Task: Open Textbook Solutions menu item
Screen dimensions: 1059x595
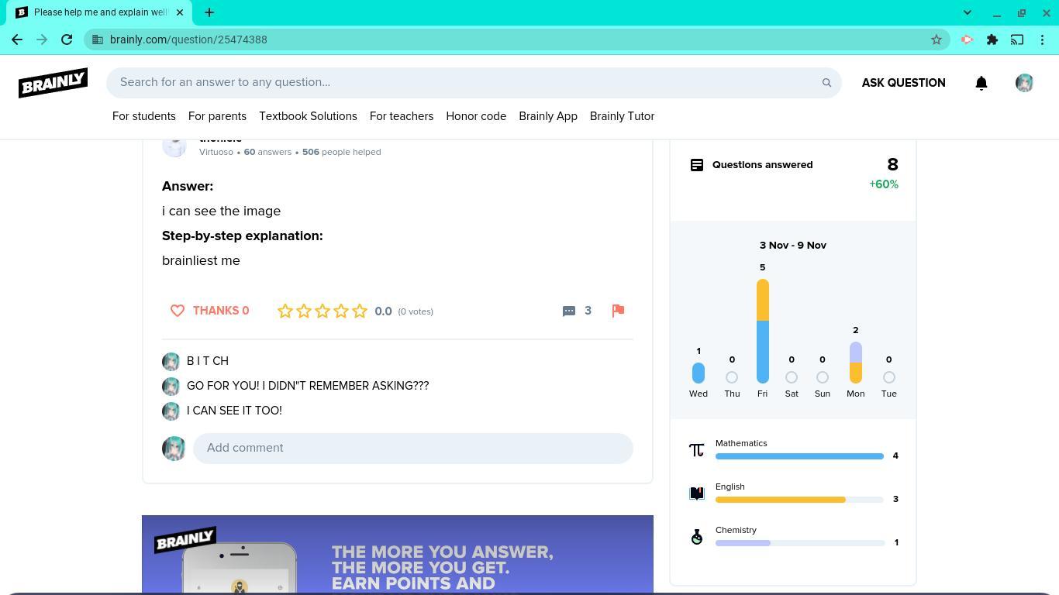Action: point(308,116)
